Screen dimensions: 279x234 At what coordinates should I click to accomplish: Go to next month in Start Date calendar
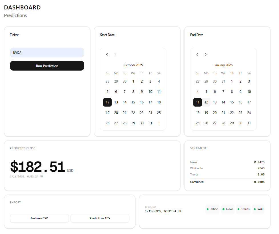tap(116, 55)
